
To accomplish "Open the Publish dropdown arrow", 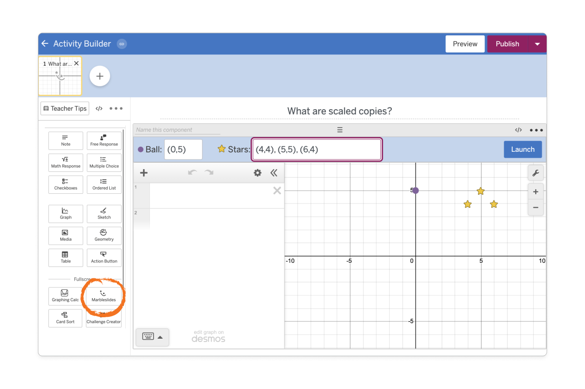I will pos(537,44).
